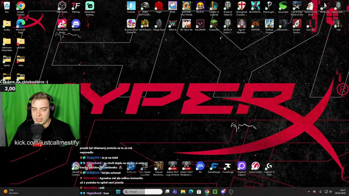Open the Windows Start menu
349x196 pixels.
[118, 192]
